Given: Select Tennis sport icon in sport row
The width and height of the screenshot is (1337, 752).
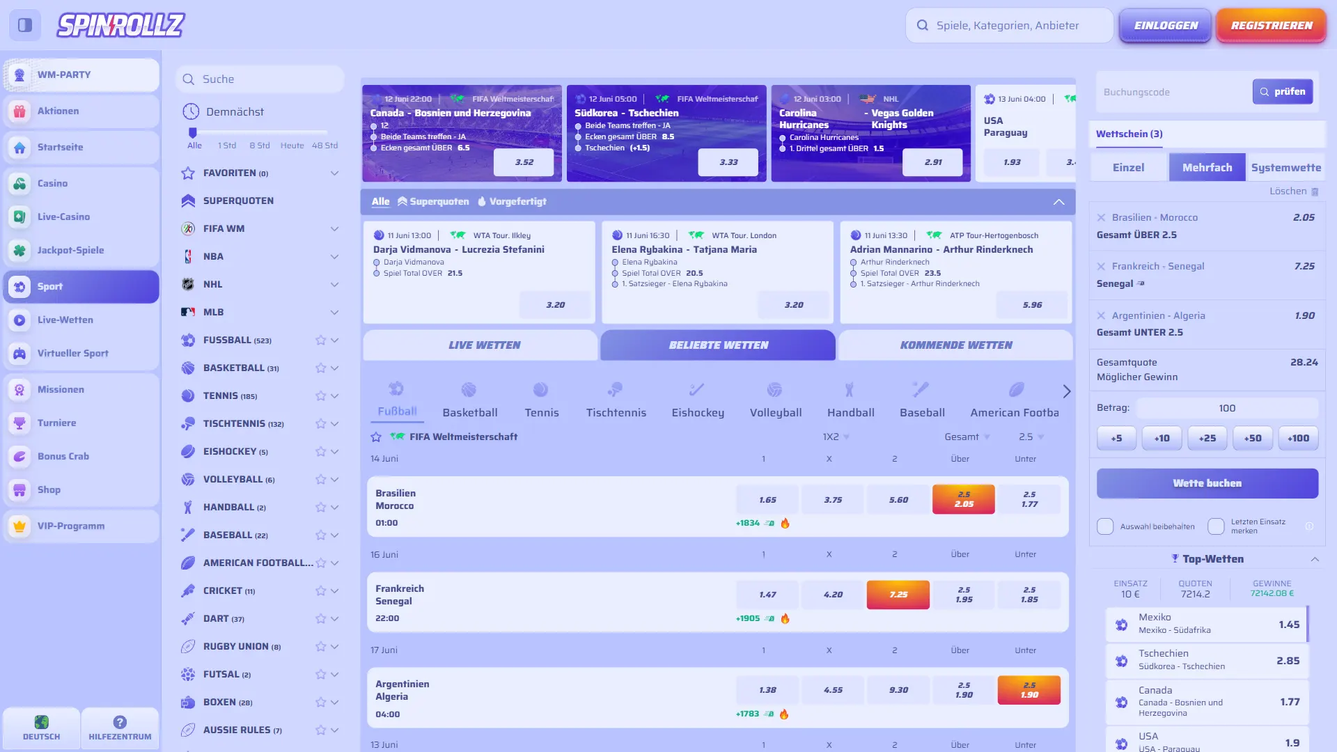Looking at the screenshot, I should (541, 389).
